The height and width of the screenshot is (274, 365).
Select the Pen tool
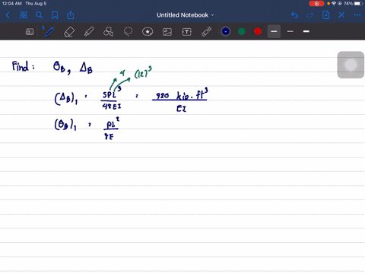[x=49, y=32]
